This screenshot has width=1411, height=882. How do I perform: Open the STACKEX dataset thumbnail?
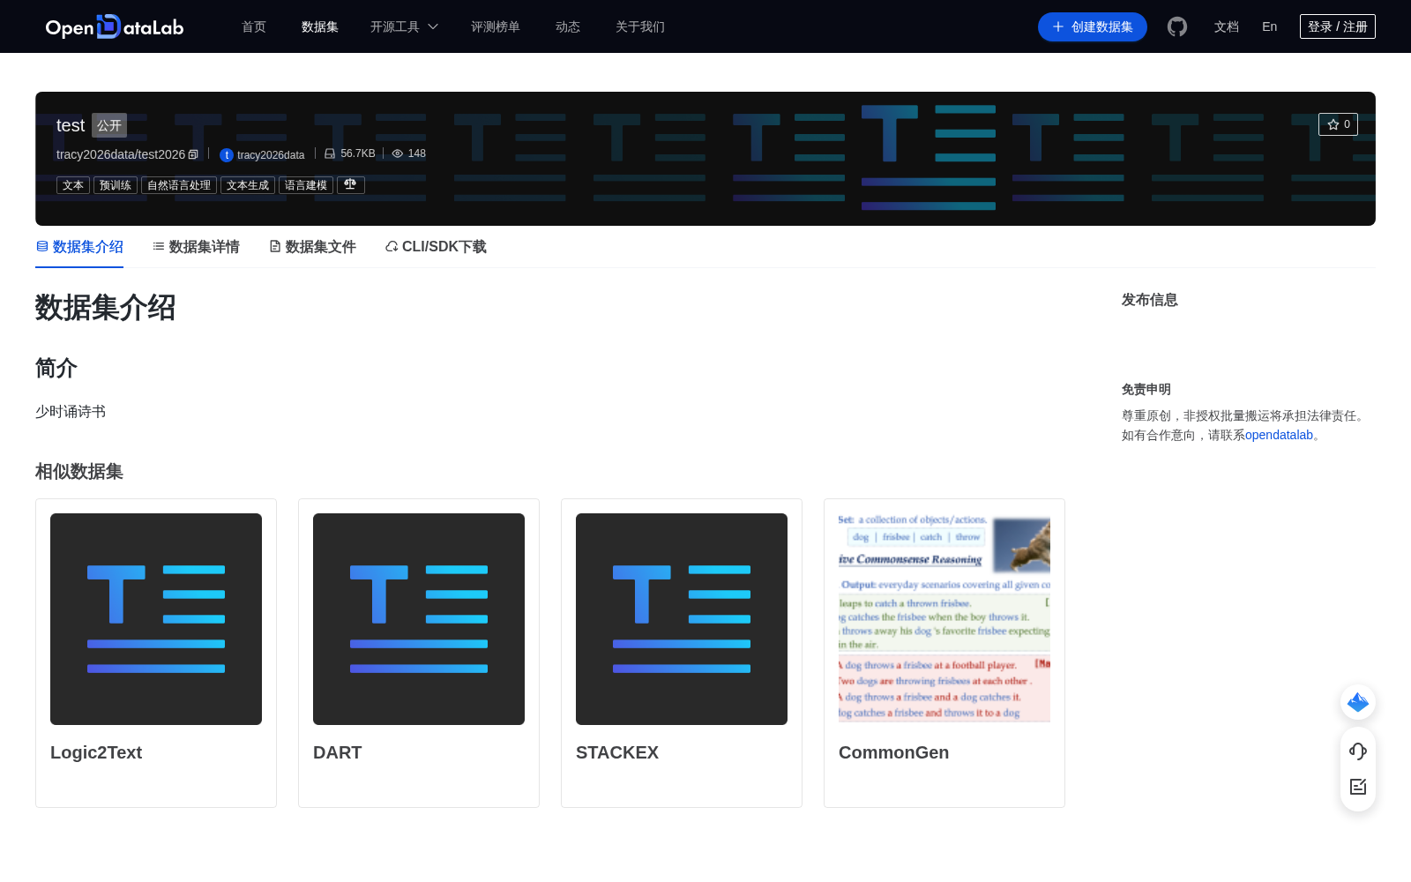click(682, 619)
